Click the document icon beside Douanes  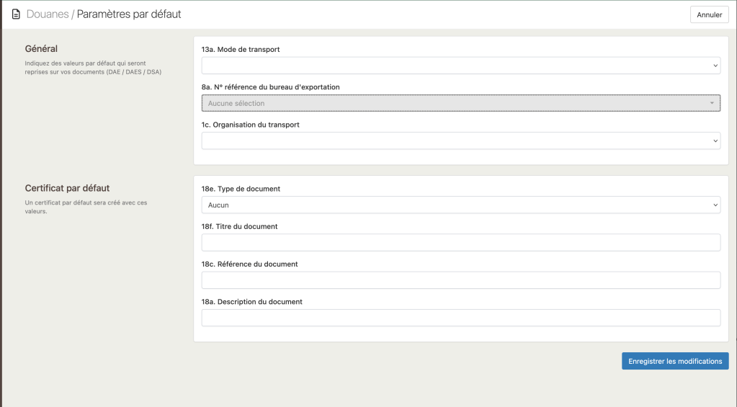pos(16,14)
